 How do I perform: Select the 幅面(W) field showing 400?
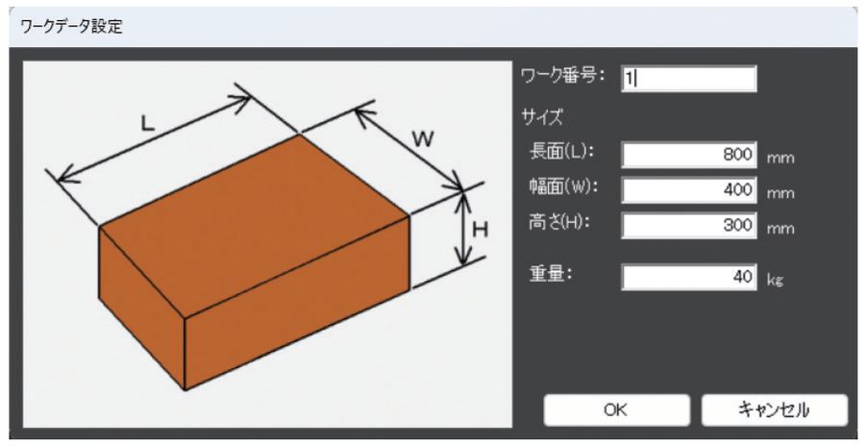click(688, 190)
